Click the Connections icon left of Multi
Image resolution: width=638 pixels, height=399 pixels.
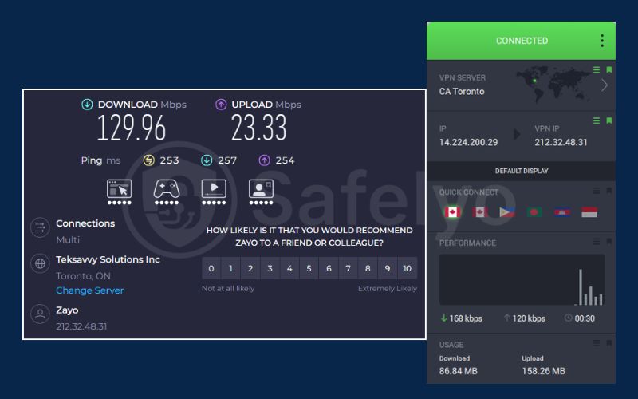(x=40, y=227)
